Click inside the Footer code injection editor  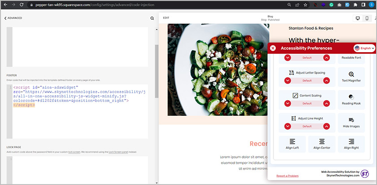coord(80,111)
